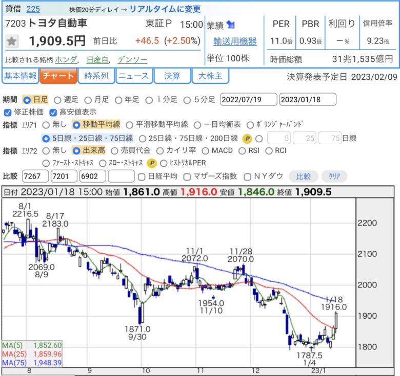
Task: Open the 基本情報 tab
Action: point(21,76)
